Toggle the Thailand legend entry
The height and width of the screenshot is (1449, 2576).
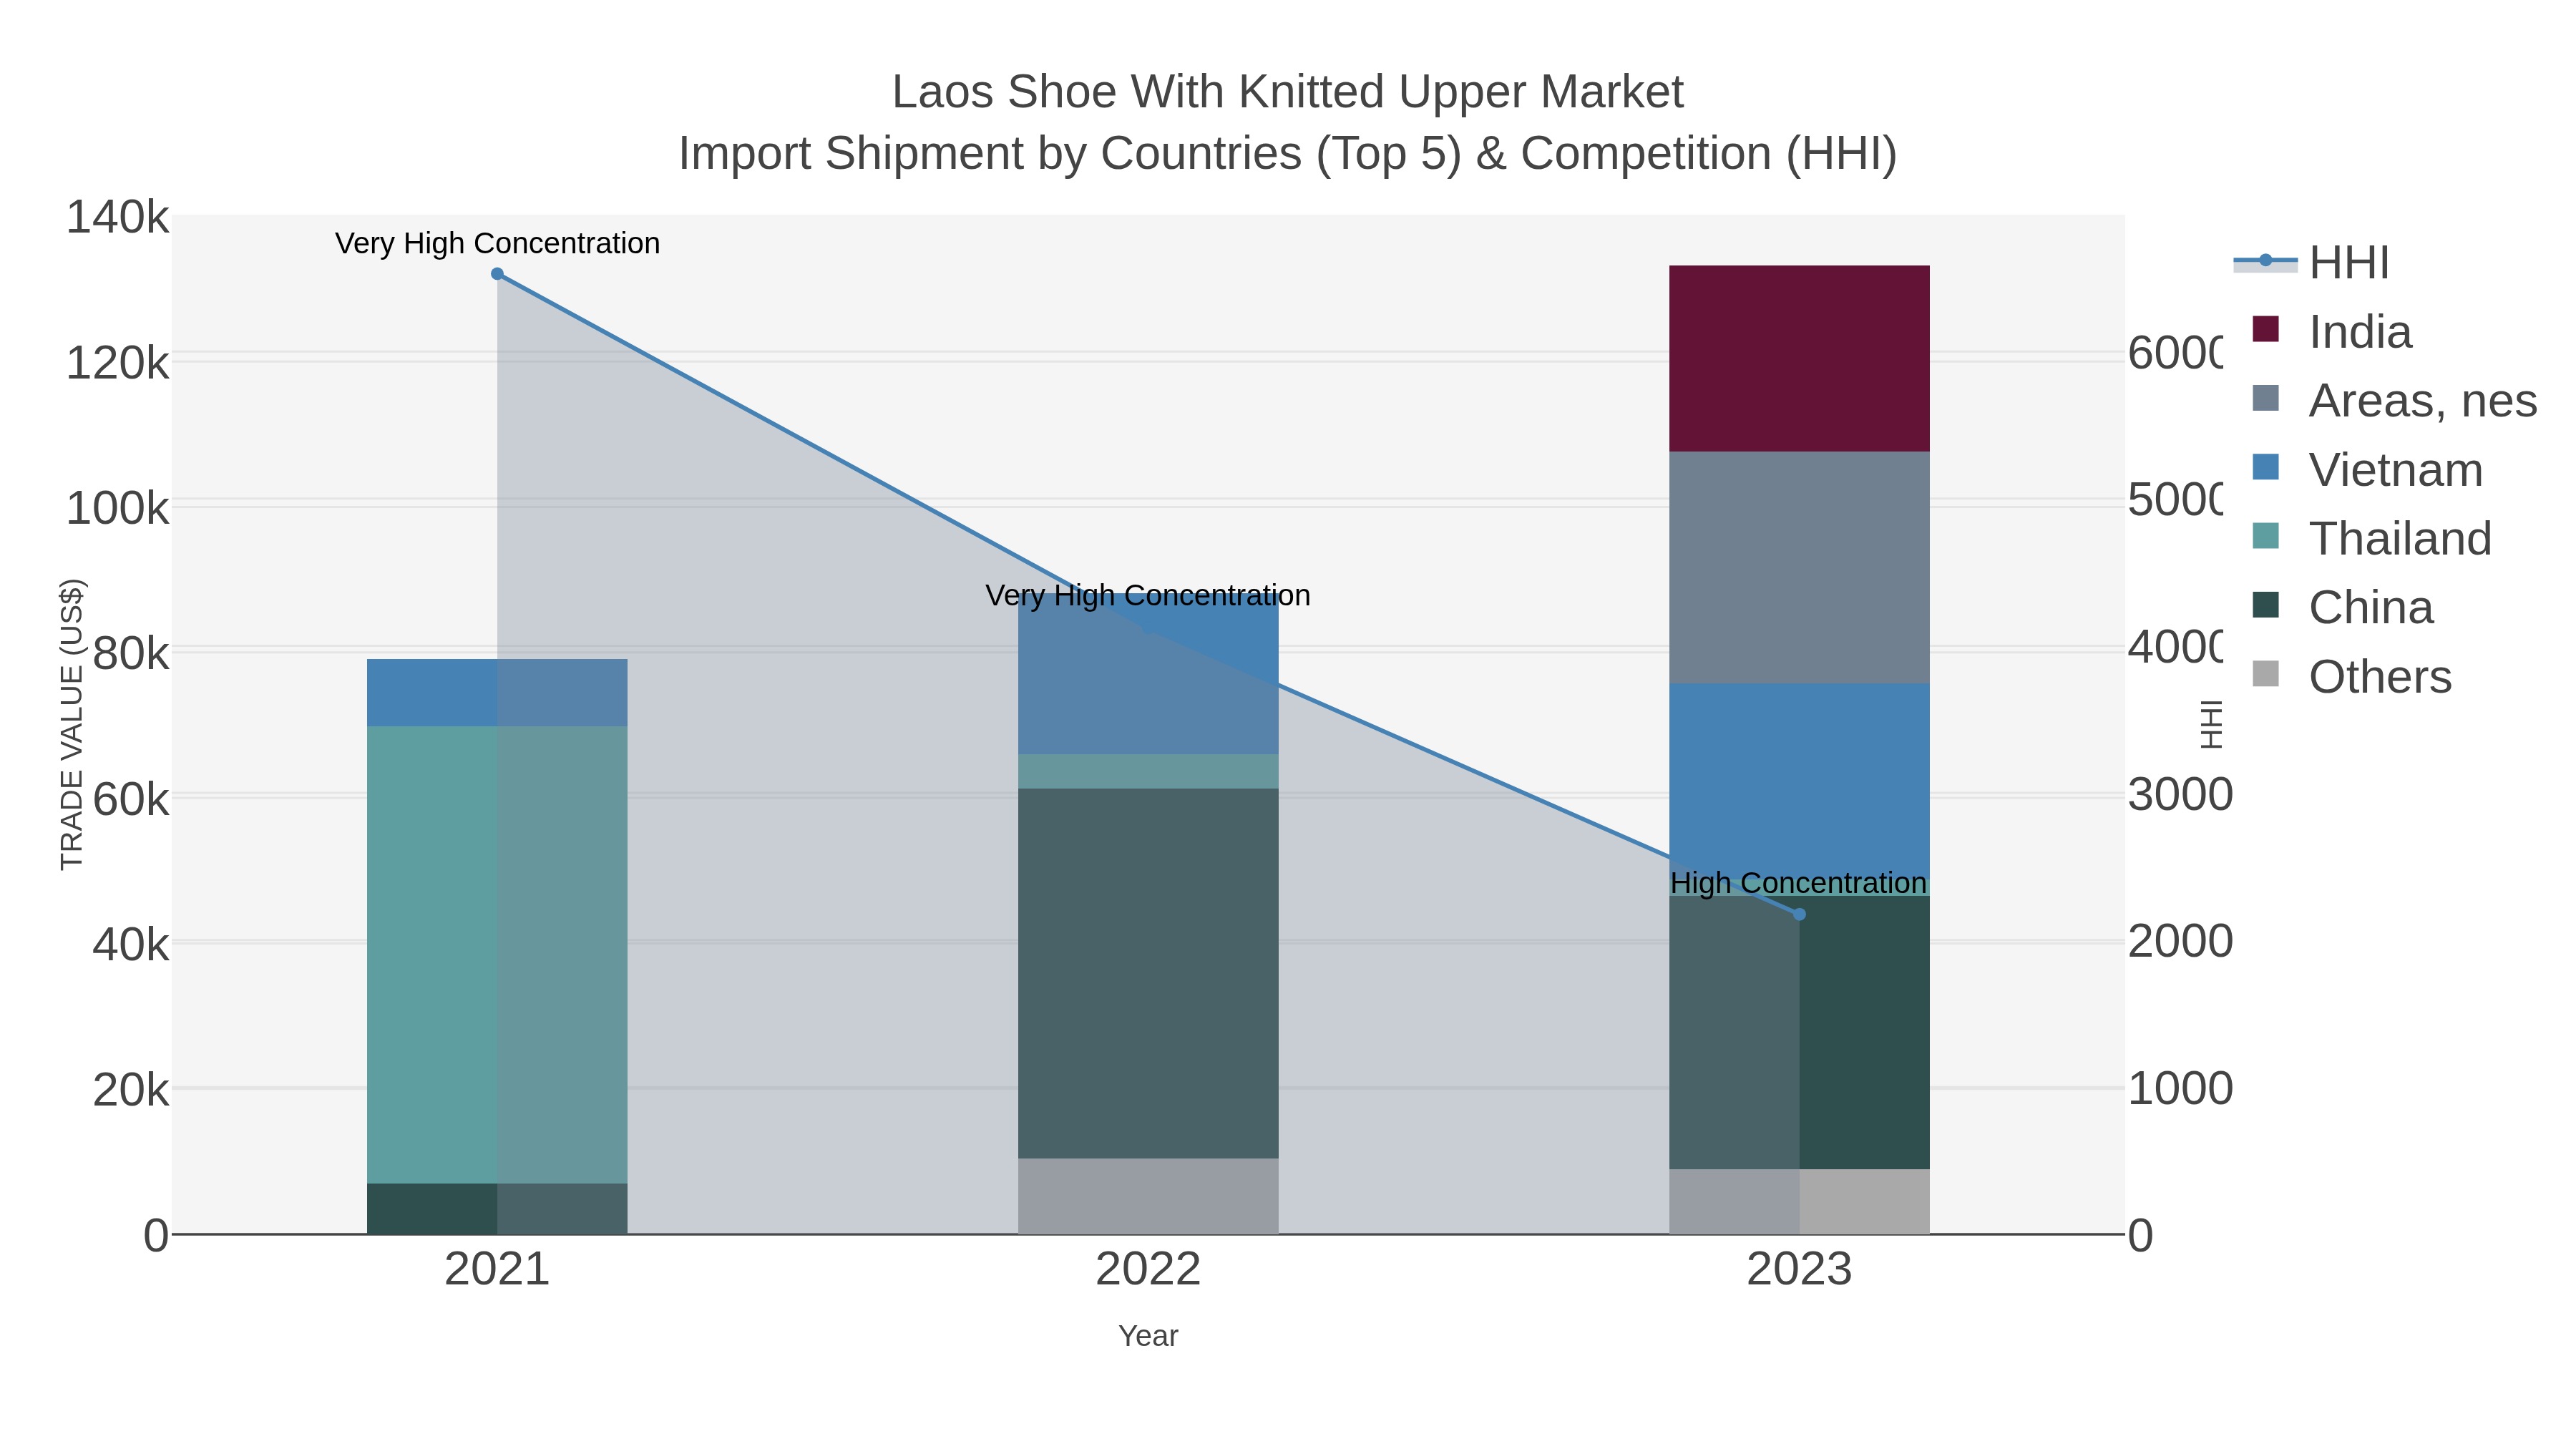[2371, 539]
